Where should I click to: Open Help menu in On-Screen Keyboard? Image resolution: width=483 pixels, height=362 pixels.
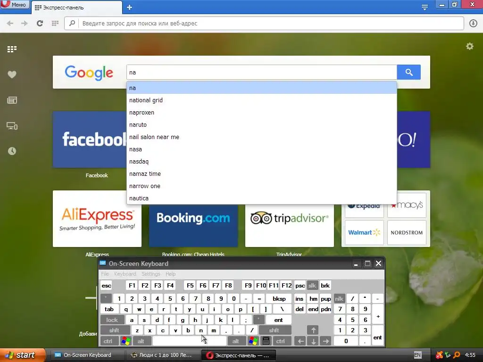(x=171, y=274)
